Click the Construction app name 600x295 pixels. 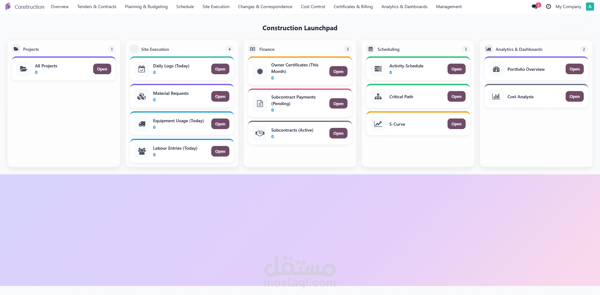pos(29,7)
